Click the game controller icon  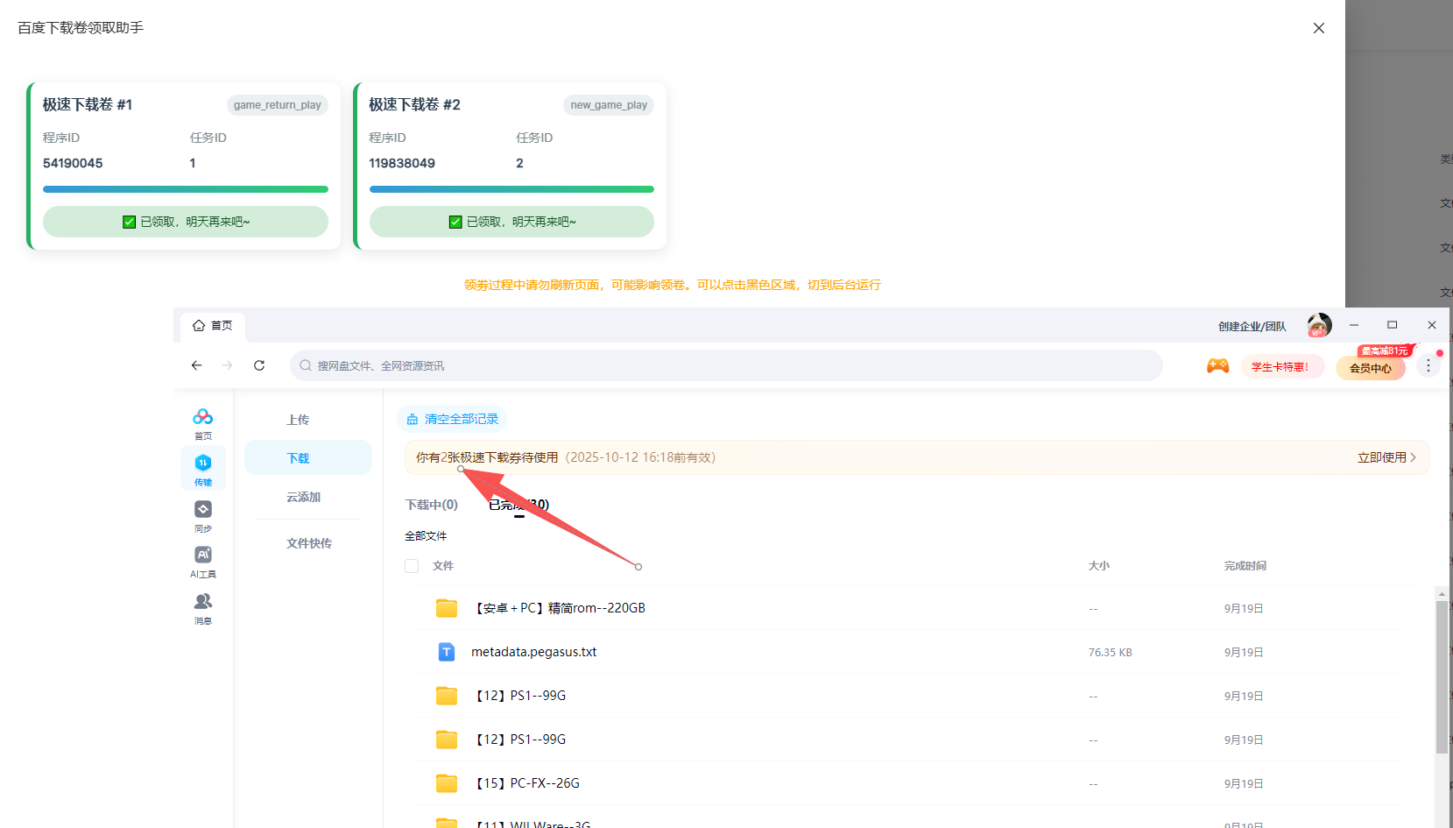(x=1217, y=366)
